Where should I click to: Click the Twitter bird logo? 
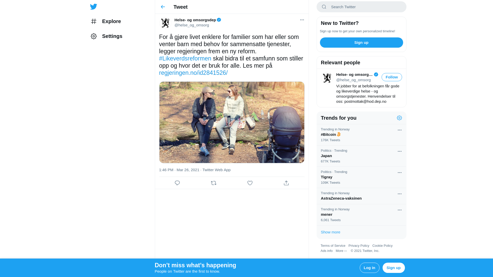coord(93,7)
